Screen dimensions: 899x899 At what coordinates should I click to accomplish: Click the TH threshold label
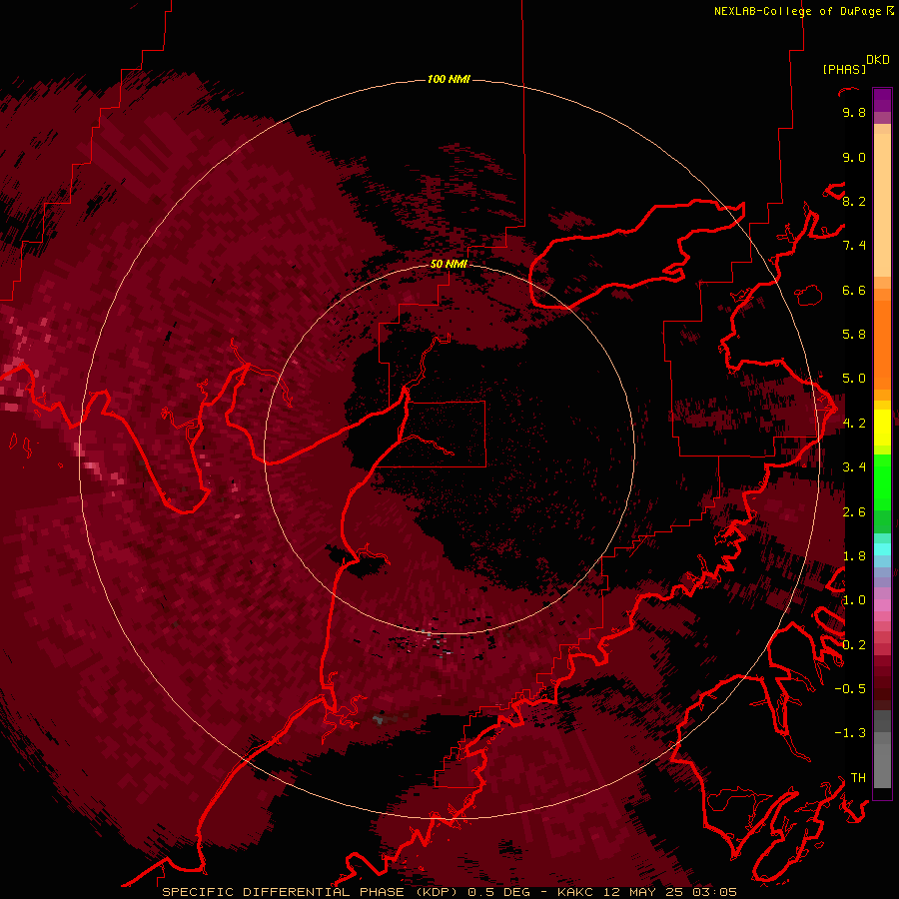point(858,778)
